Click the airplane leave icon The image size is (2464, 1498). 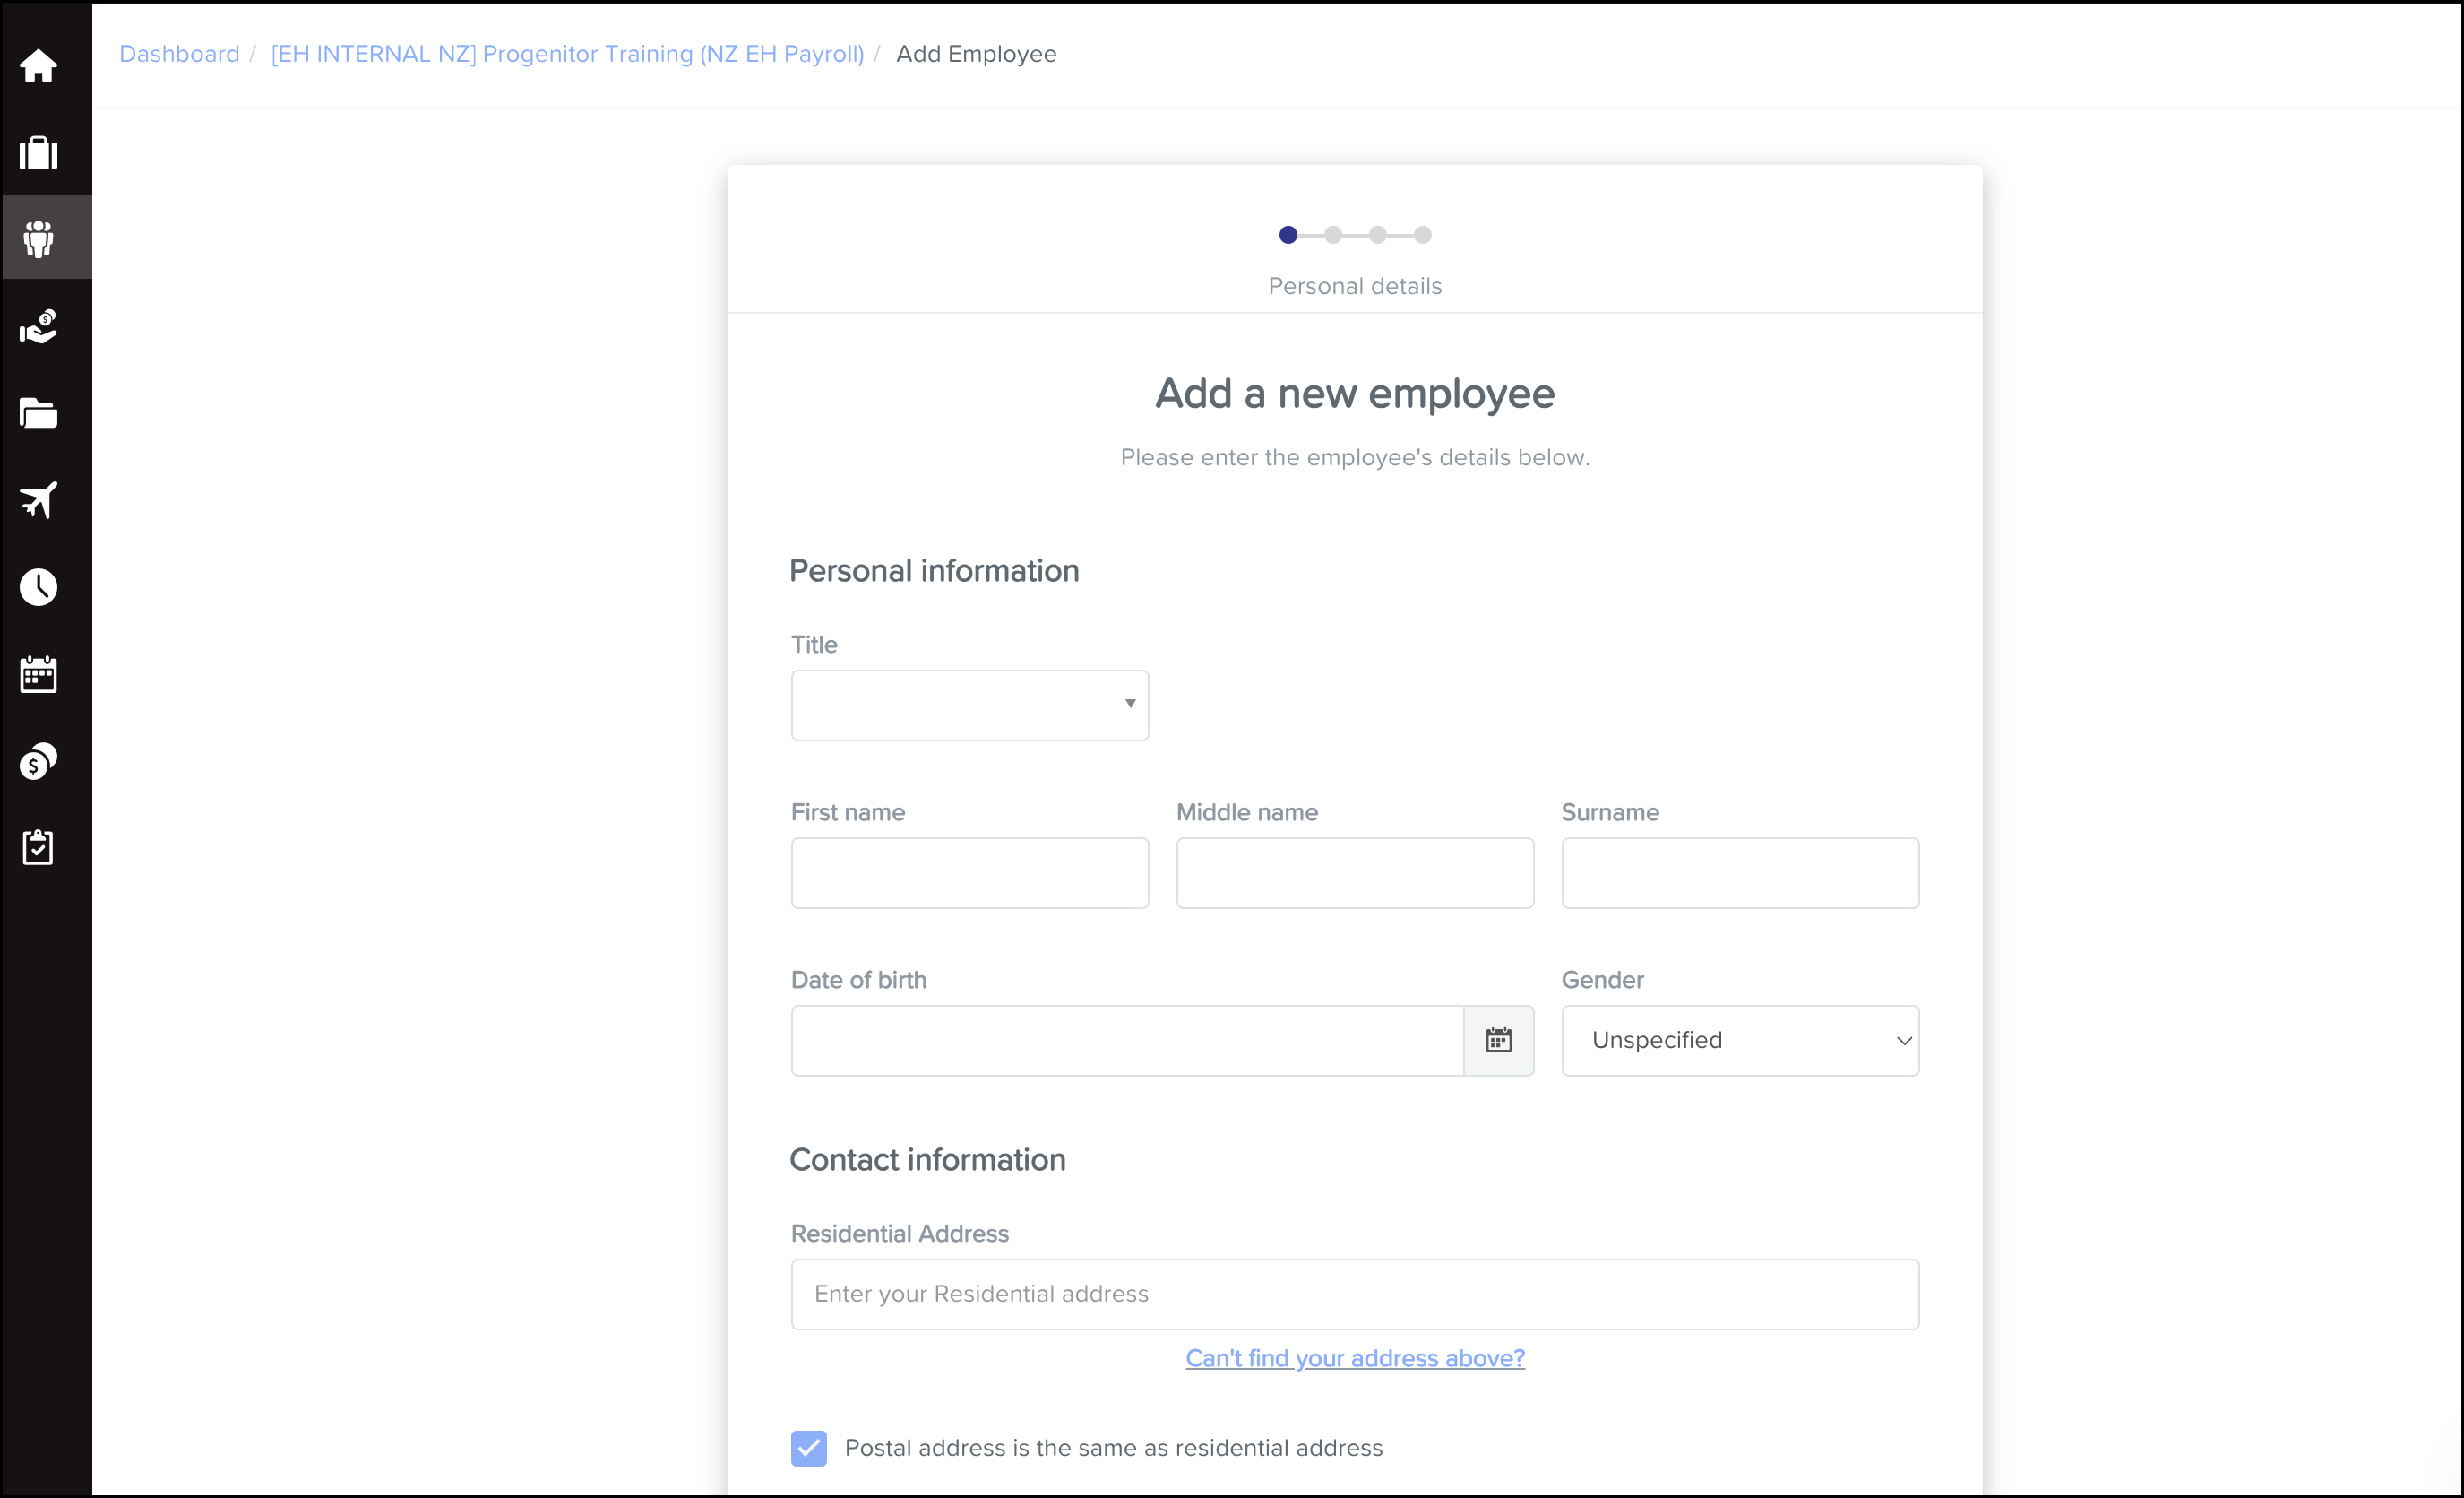click(x=38, y=500)
